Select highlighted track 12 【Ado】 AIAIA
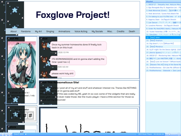The image size is (181, 136). pos(163,38)
